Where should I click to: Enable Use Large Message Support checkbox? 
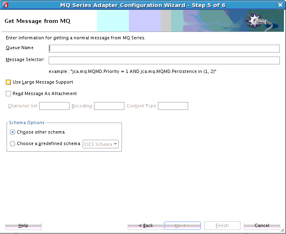pos(9,82)
